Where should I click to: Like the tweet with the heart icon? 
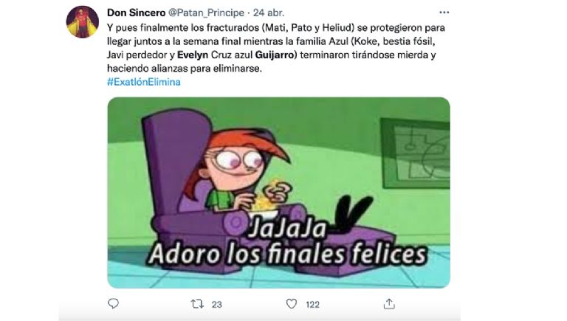[x=292, y=304]
